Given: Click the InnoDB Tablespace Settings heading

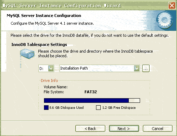Looking at the screenshot, I should coord(39,45).
